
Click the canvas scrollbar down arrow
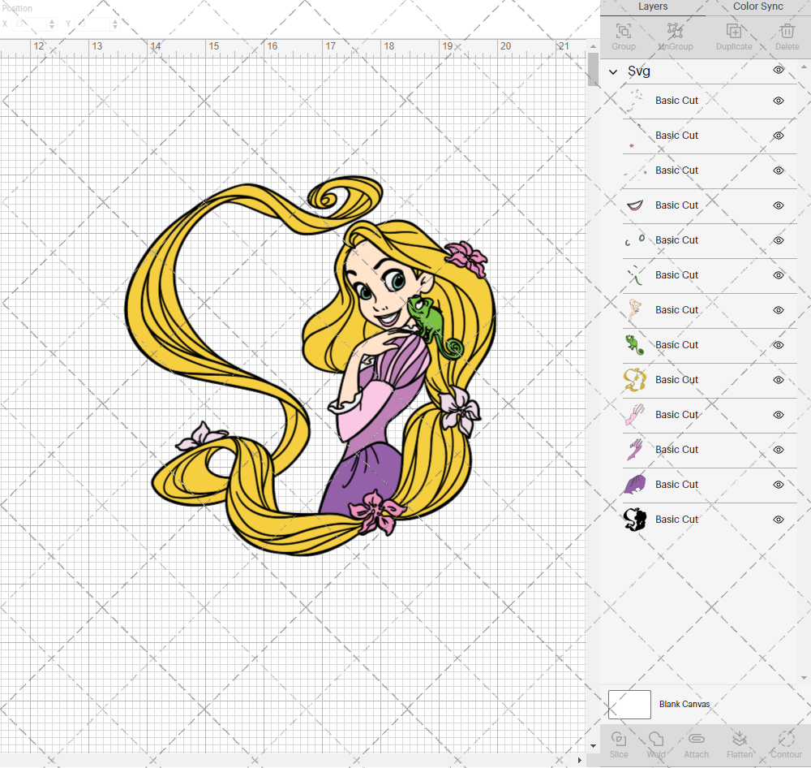(x=594, y=746)
